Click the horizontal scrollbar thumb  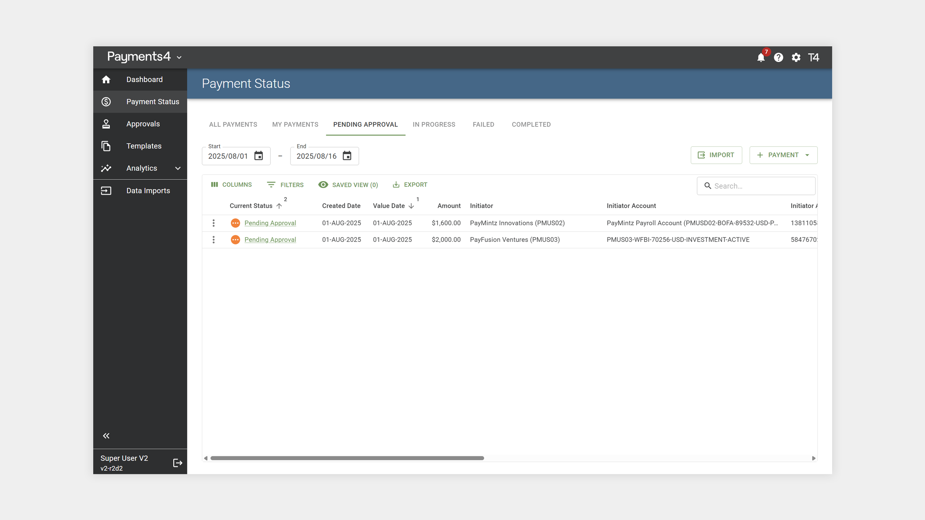[x=347, y=458]
